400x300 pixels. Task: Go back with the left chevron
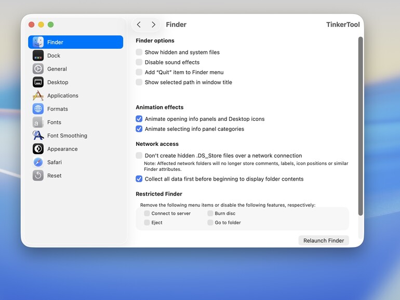tap(139, 24)
